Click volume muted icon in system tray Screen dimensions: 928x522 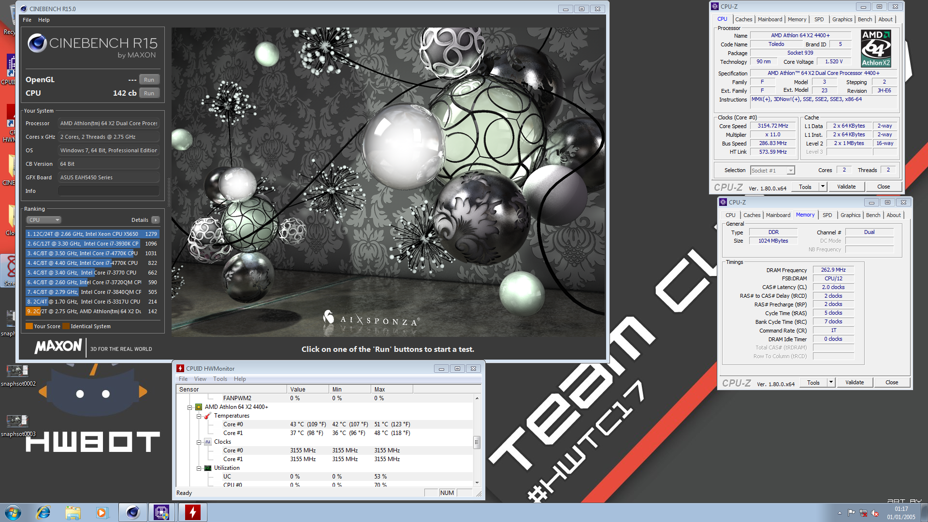coord(875,513)
